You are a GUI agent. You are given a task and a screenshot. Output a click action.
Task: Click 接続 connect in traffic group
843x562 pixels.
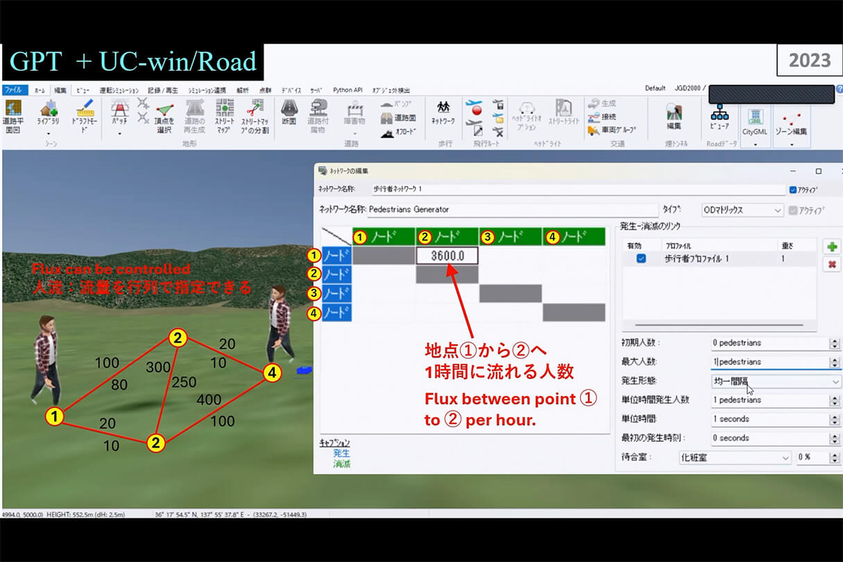click(602, 117)
